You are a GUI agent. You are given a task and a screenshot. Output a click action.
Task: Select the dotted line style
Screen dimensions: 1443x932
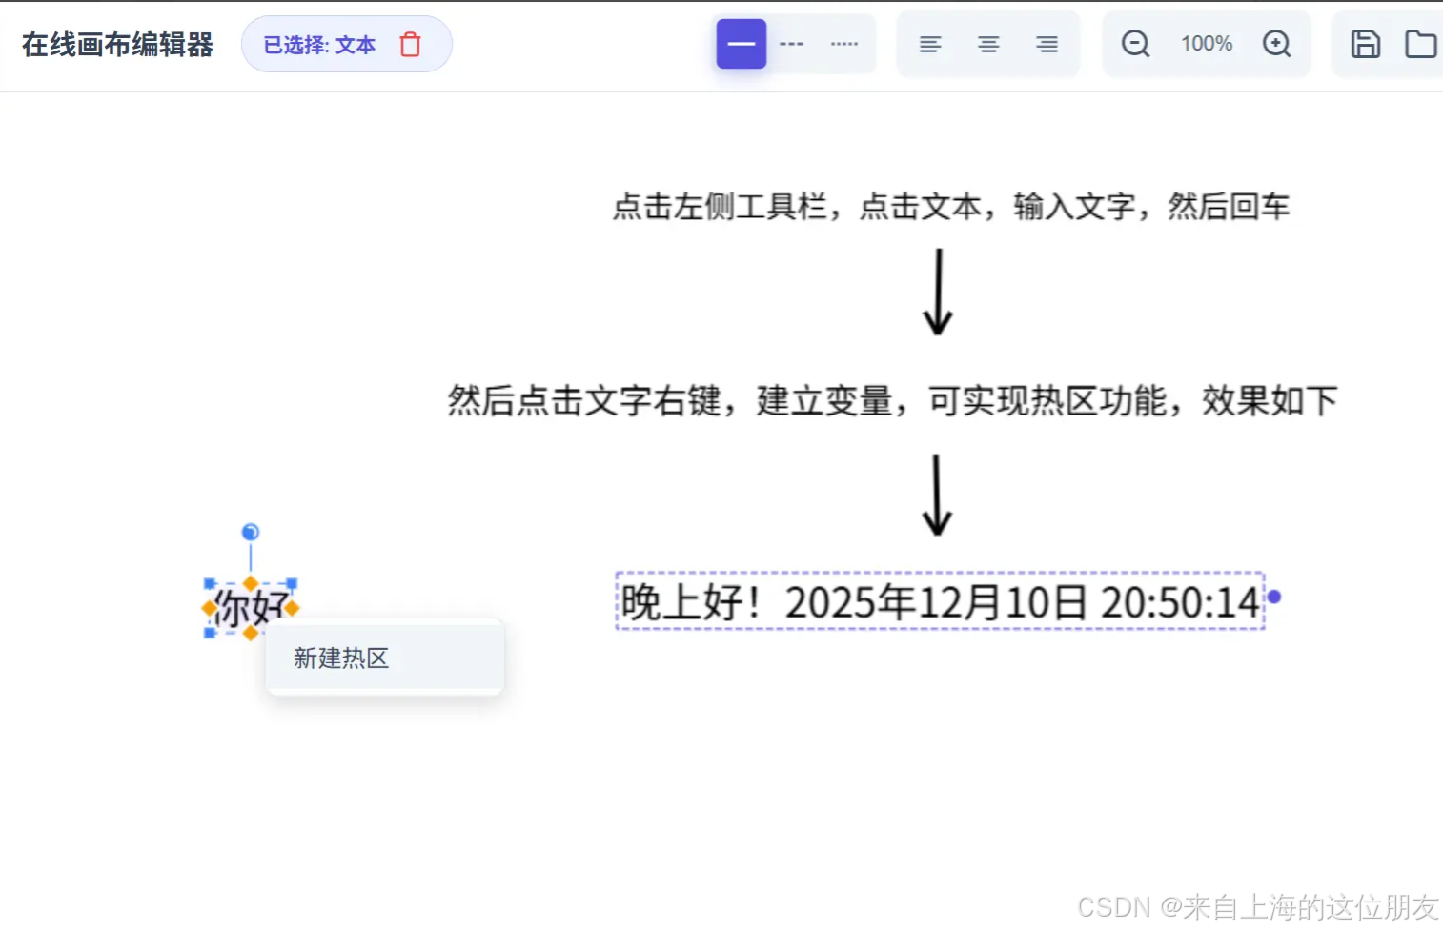[x=843, y=44]
